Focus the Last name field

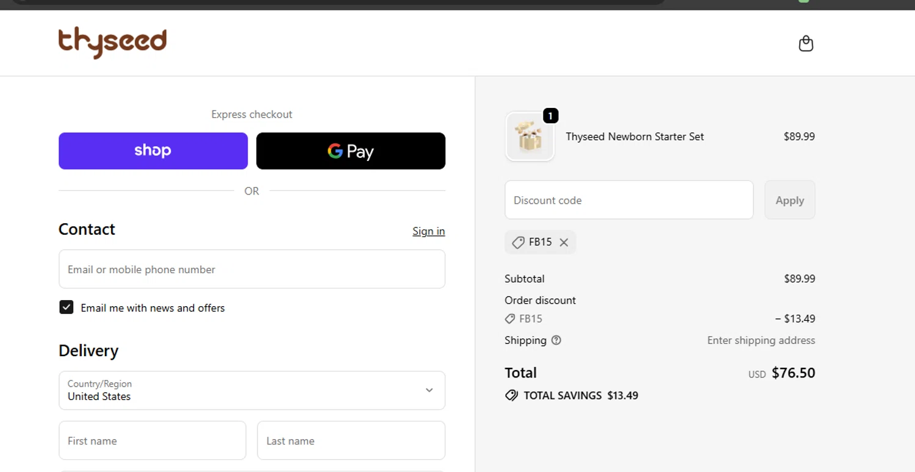pos(351,440)
